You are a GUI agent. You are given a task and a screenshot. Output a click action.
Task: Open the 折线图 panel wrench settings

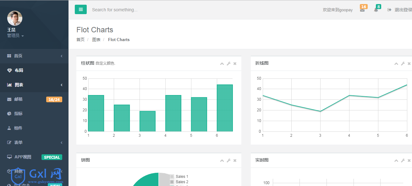coord(403,64)
